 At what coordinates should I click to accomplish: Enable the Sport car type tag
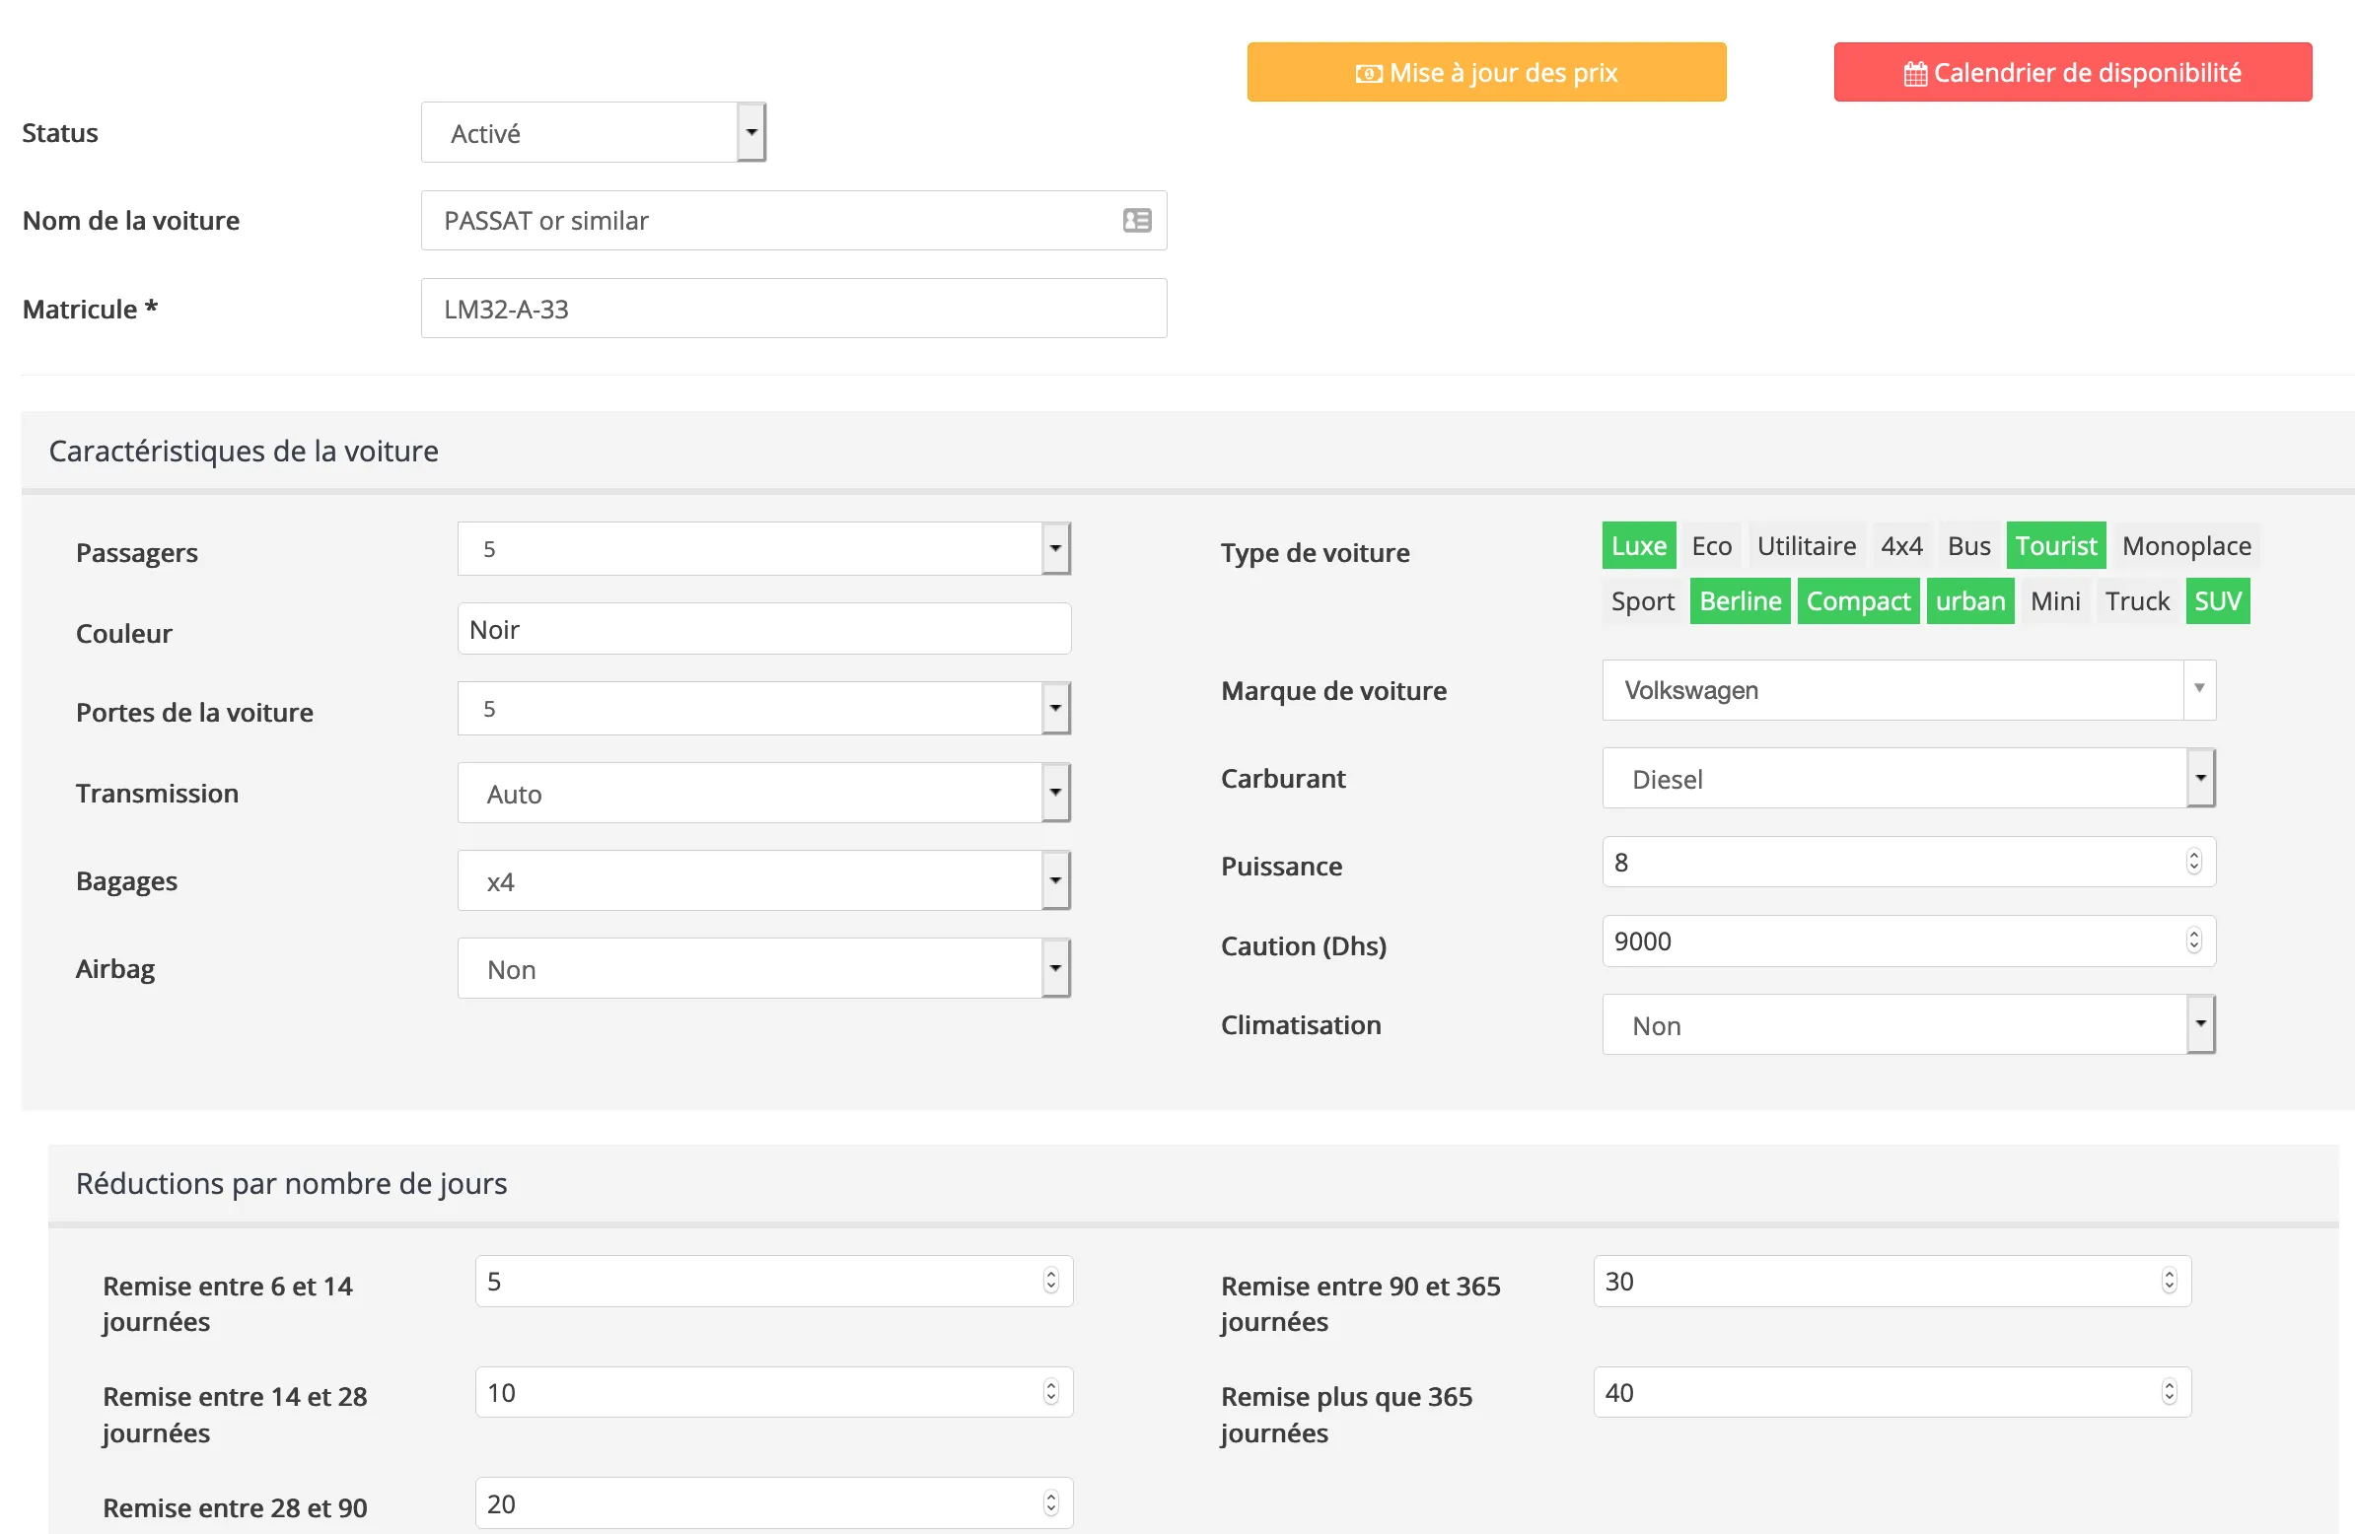point(1643,601)
